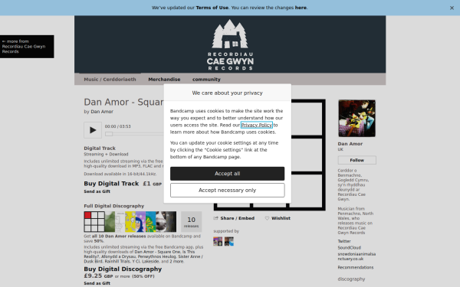Accept all cookies

pos(228,174)
